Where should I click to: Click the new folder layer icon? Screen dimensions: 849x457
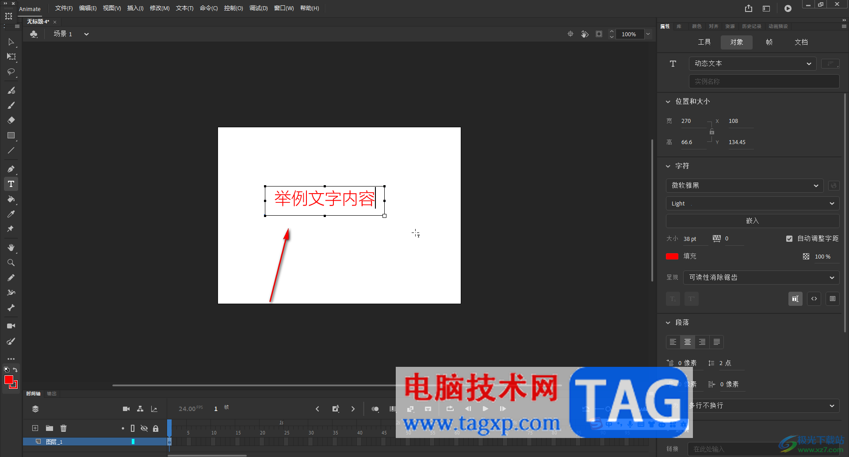pyautogui.click(x=50, y=428)
